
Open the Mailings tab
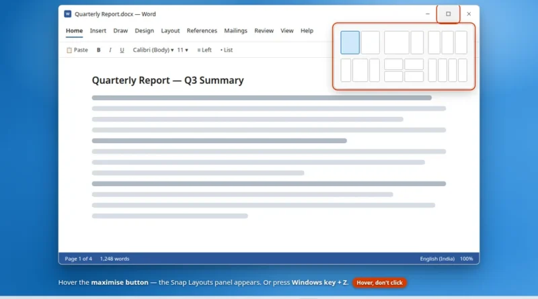click(x=235, y=31)
